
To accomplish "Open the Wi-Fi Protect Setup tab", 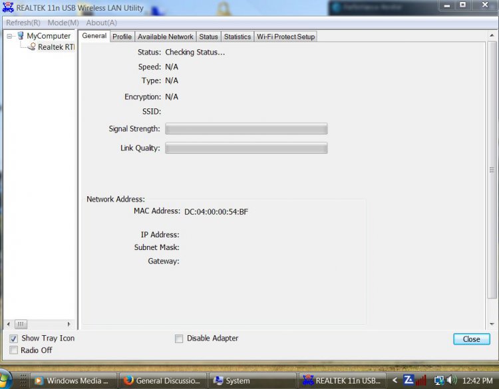I will point(286,37).
